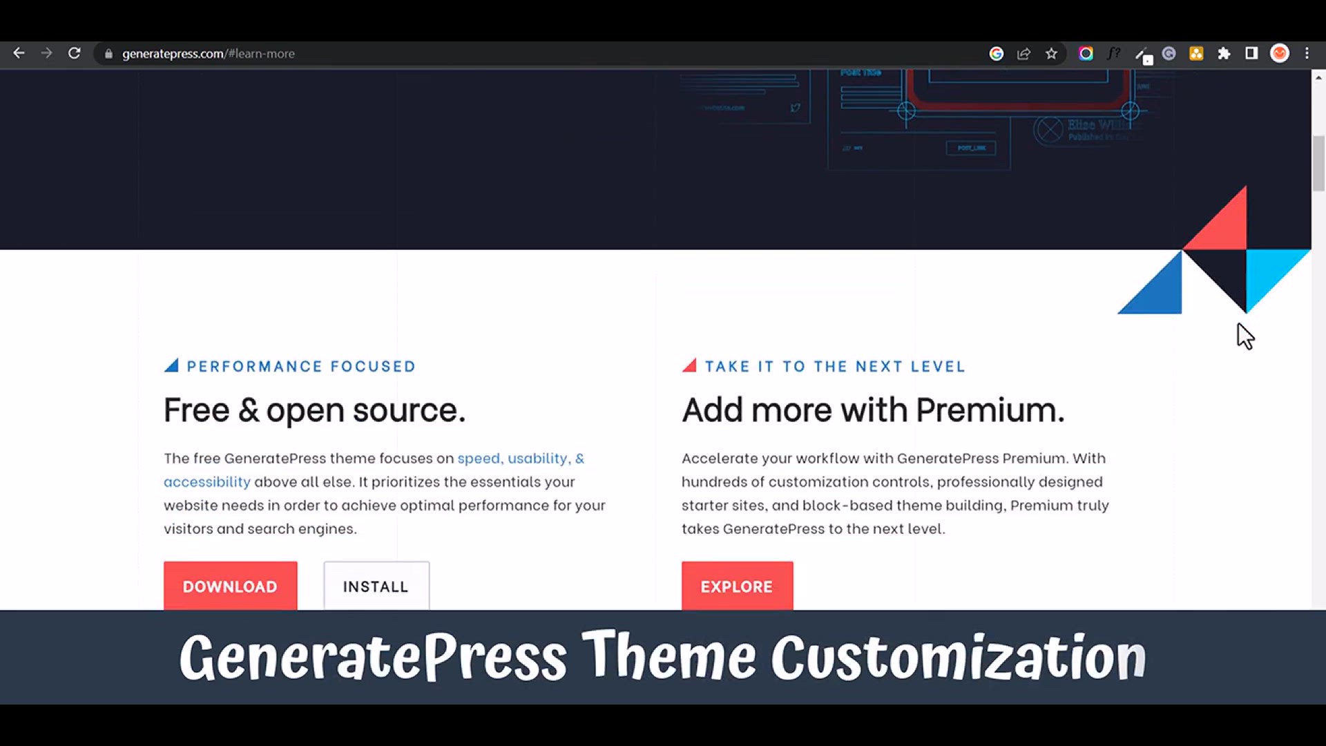The width and height of the screenshot is (1326, 746).
Task: Open the Chrome profile avatar
Action: pos(1280,54)
